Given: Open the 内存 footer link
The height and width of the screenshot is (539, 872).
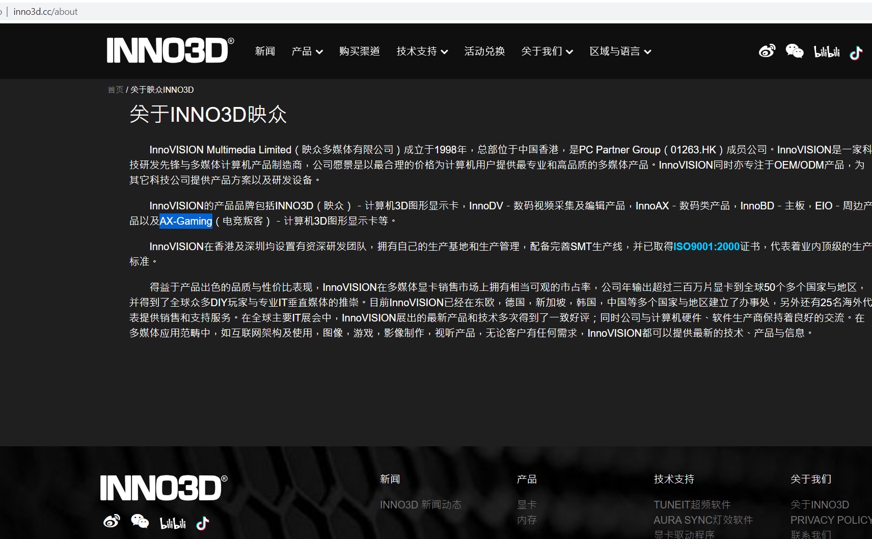Looking at the screenshot, I should coord(527,520).
